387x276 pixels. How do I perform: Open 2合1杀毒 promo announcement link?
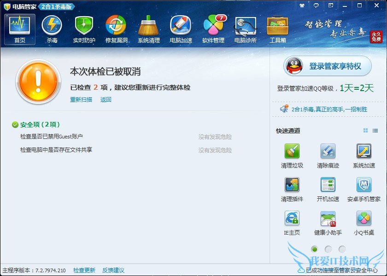point(329,109)
